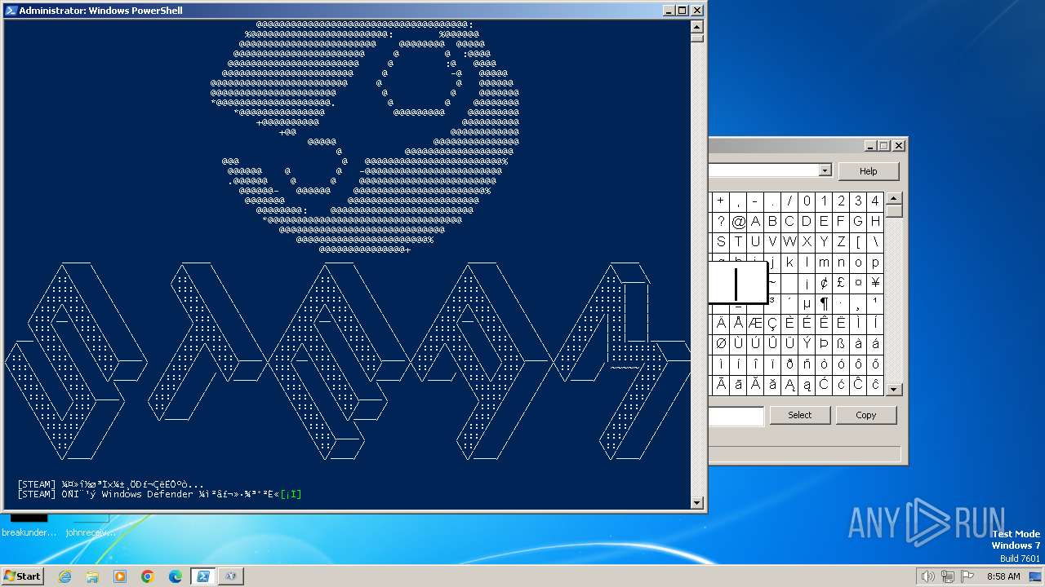Select the Þ thorn character
The width and height of the screenshot is (1045, 587).
(x=824, y=344)
